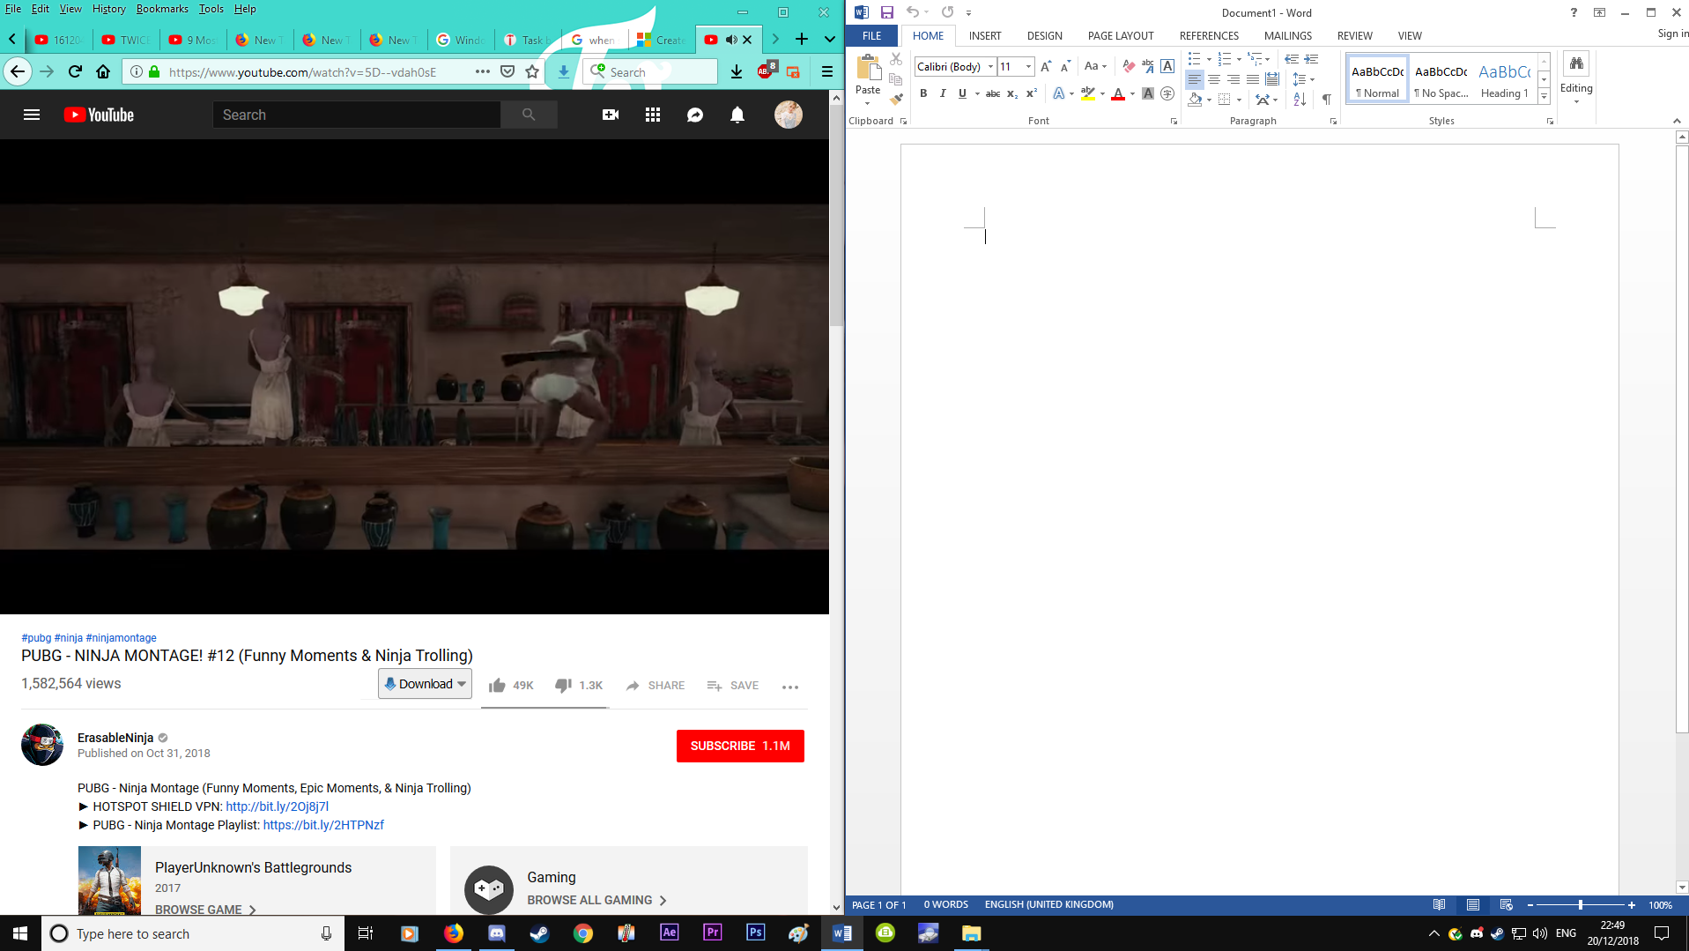Open the Bookmarks menu in Firefox
Viewport: 1689px width, 951px height.
tap(162, 9)
